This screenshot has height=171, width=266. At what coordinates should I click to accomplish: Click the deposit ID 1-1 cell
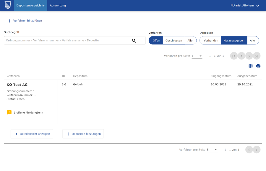(x=64, y=84)
